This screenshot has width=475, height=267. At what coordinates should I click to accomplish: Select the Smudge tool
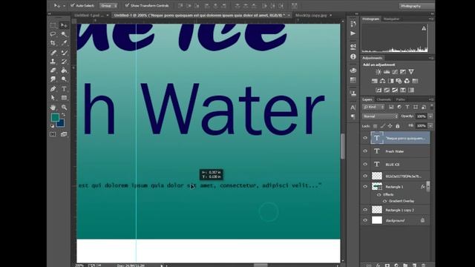click(x=53, y=79)
